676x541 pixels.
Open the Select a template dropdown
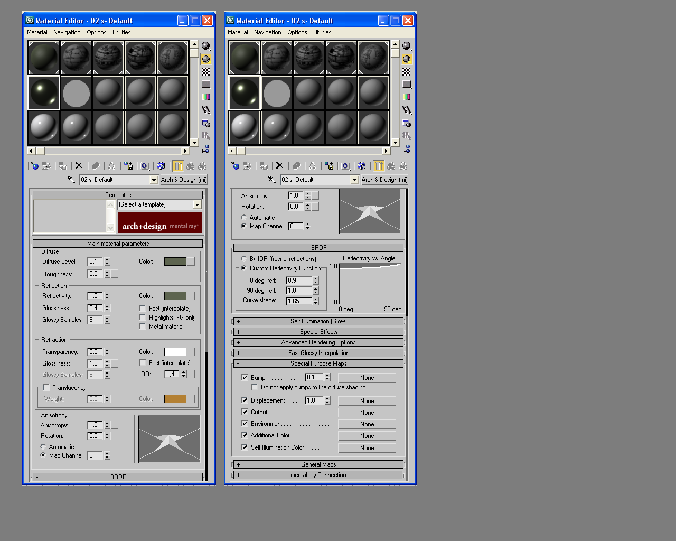coord(197,205)
